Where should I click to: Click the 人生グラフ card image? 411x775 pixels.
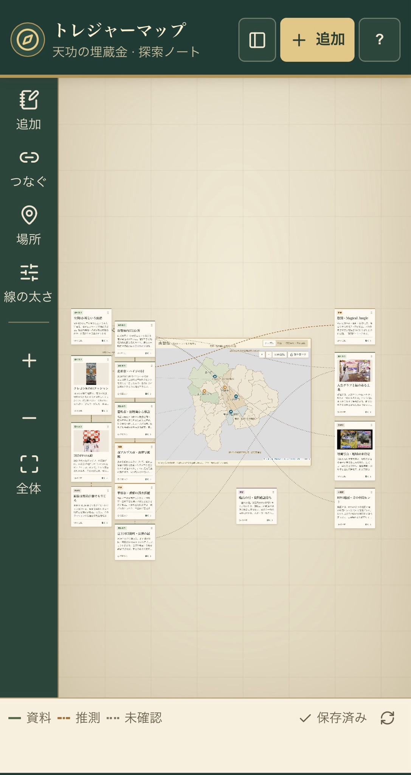[x=355, y=370]
